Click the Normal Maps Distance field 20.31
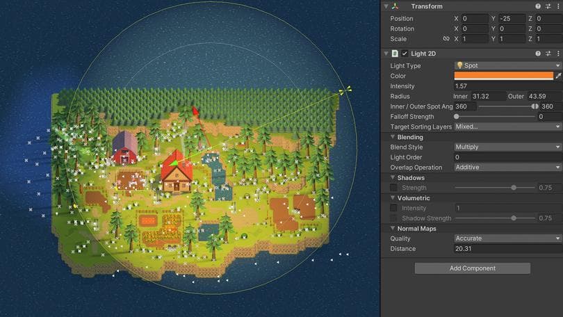The image size is (563, 317). click(x=507, y=248)
